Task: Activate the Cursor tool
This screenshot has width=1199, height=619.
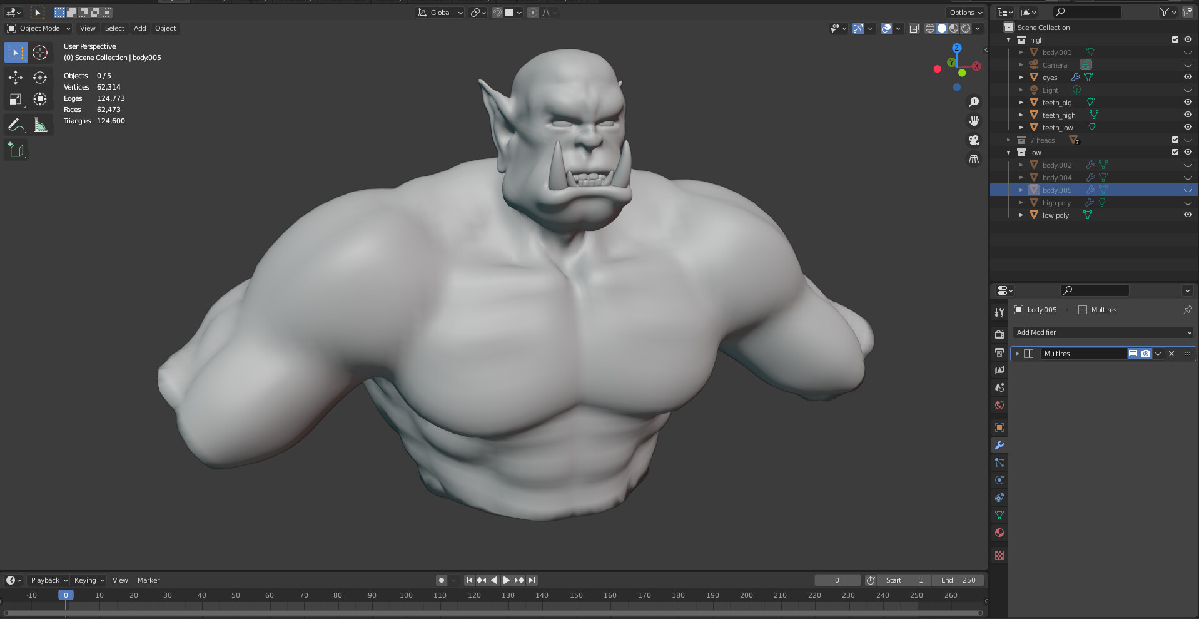Action: [40, 53]
